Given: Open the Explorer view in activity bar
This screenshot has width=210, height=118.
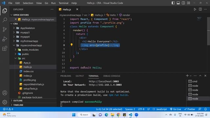Looking at the screenshot, I should (x=5, y=11).
